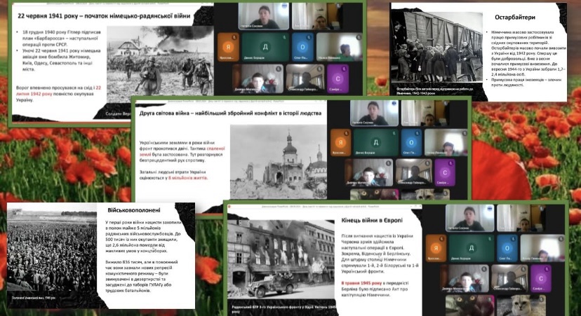The image size is (581, 316).
Task: Click muted mic icon on green Д tile, top meeting
Action: click(284, 37)
